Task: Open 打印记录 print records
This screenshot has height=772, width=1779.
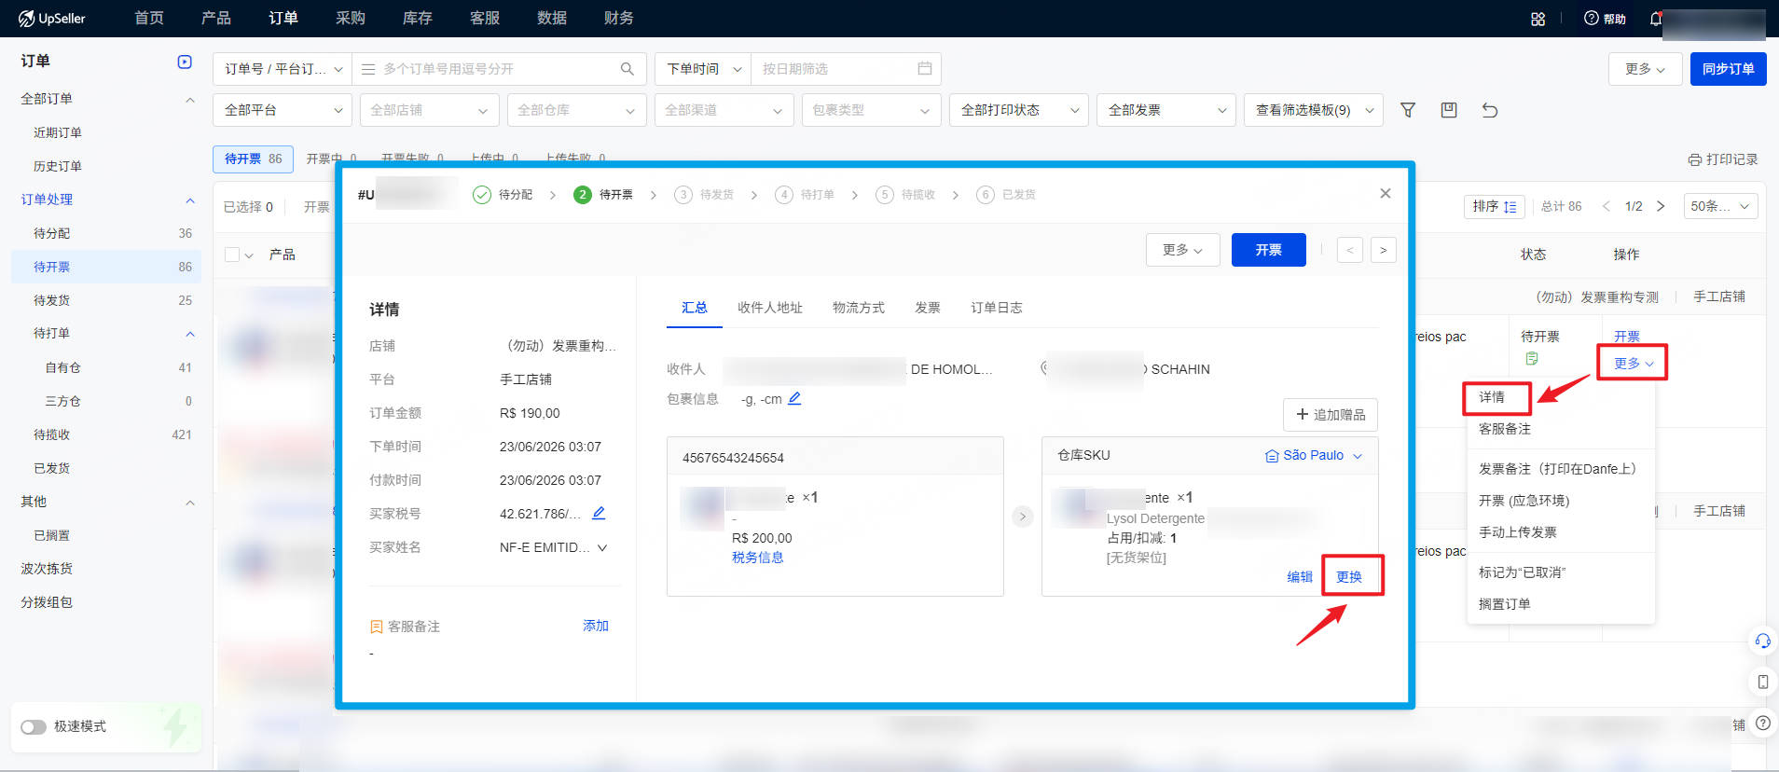Action: pos(1723,159)
